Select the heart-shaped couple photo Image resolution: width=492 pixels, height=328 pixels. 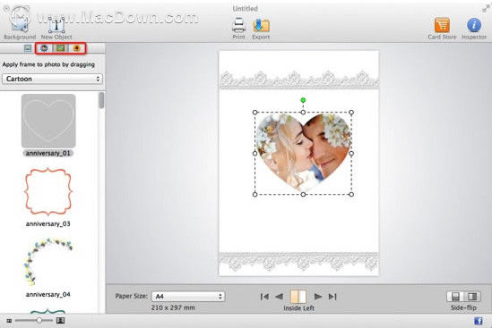[303, 153]
